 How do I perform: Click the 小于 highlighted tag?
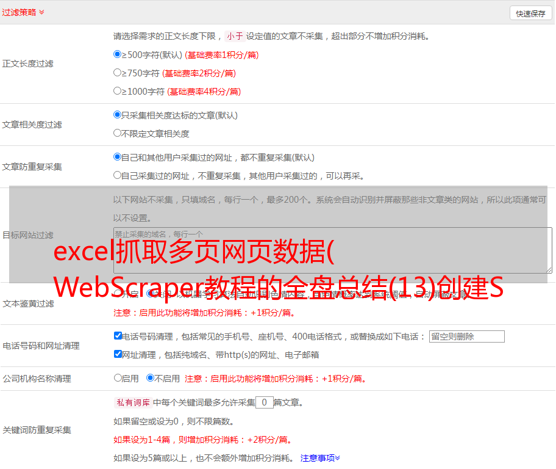[235, 36]
